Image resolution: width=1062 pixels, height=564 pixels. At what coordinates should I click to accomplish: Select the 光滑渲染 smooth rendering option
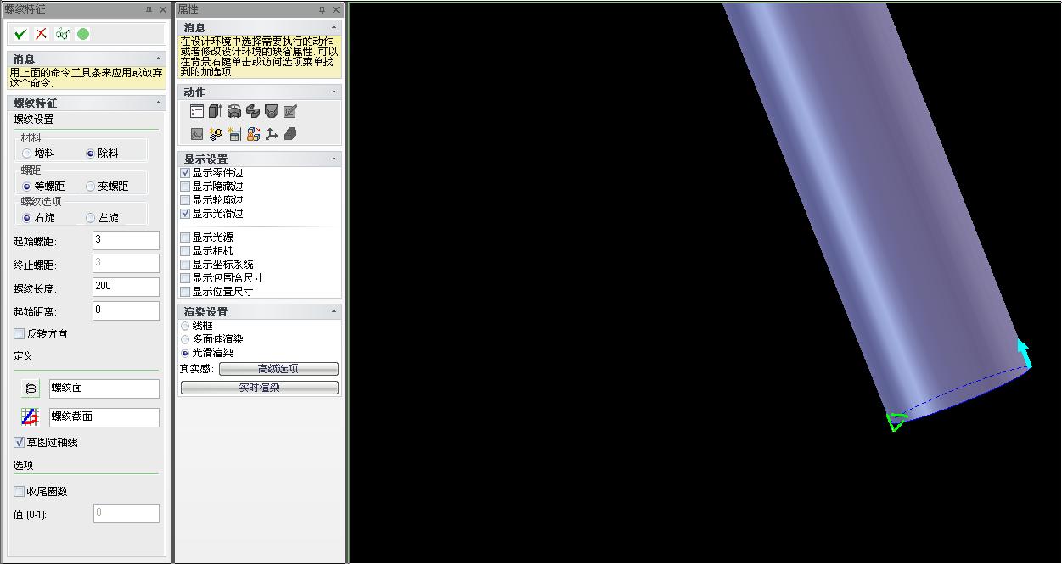(x=186, y=353)
